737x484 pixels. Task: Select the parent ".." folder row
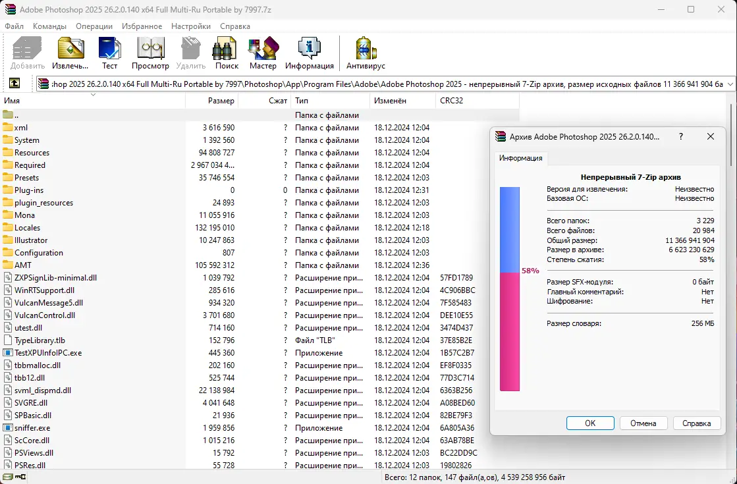click(260, 115)
